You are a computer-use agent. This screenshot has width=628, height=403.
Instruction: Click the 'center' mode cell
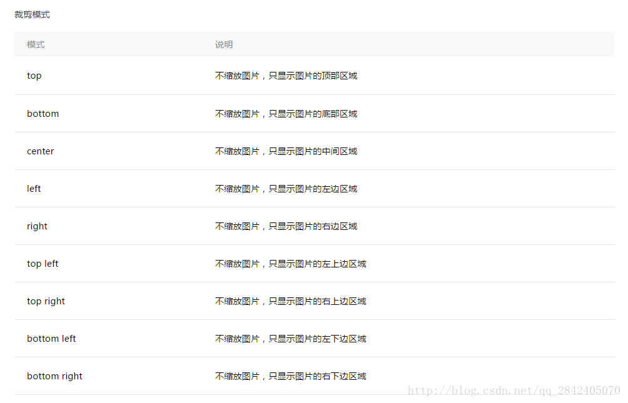pos(41,151)
